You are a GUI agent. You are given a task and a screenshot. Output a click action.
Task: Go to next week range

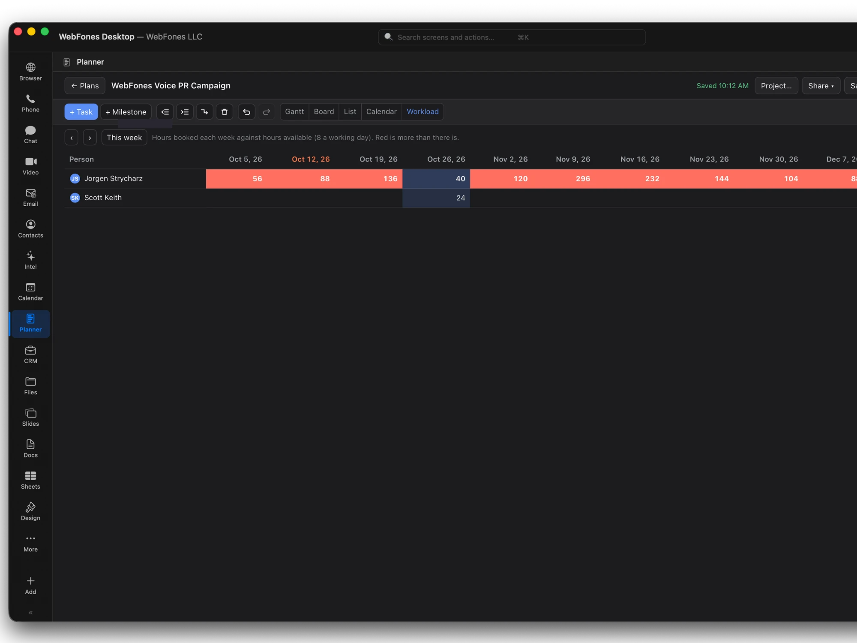(x=90, y=138)
